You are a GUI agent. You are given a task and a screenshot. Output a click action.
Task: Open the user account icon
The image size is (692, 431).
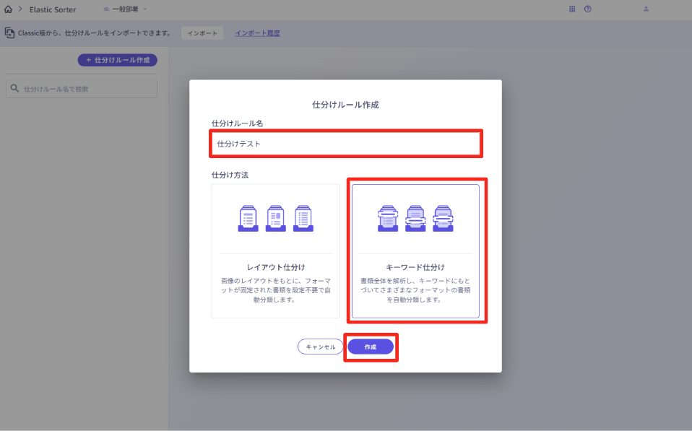tap(646, 9)
